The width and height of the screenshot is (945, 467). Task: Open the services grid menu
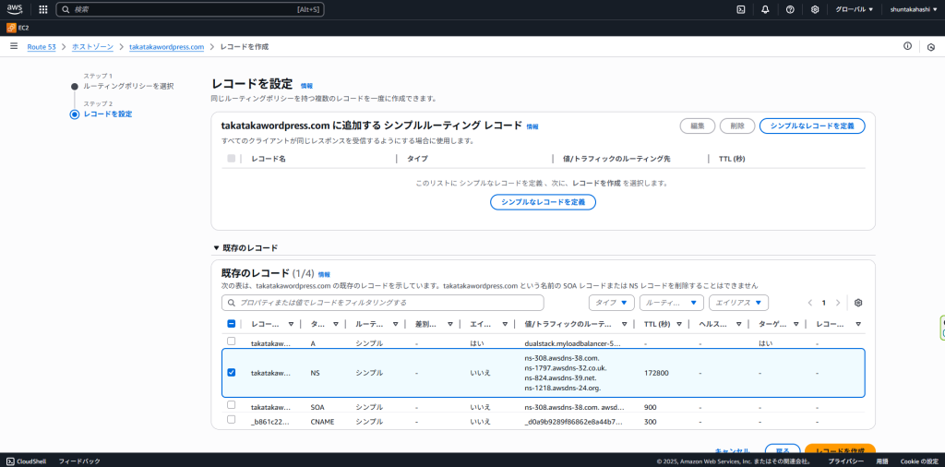[x=42, y=9]
